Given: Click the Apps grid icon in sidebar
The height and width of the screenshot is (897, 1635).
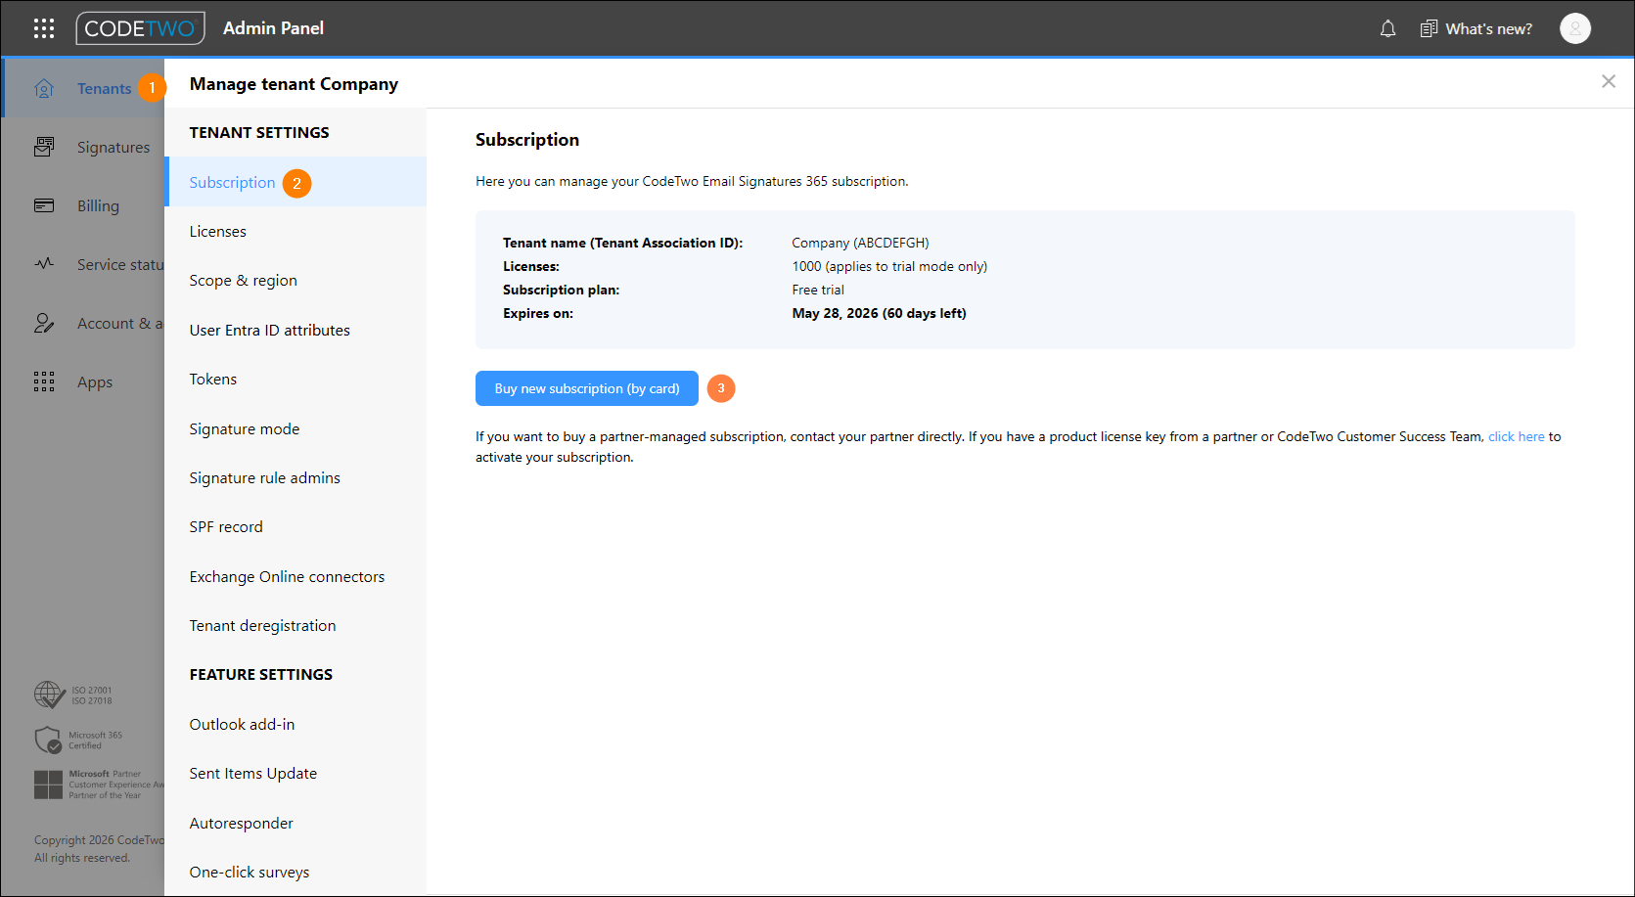Looking at the screenshot, I should tap(44, 381).
